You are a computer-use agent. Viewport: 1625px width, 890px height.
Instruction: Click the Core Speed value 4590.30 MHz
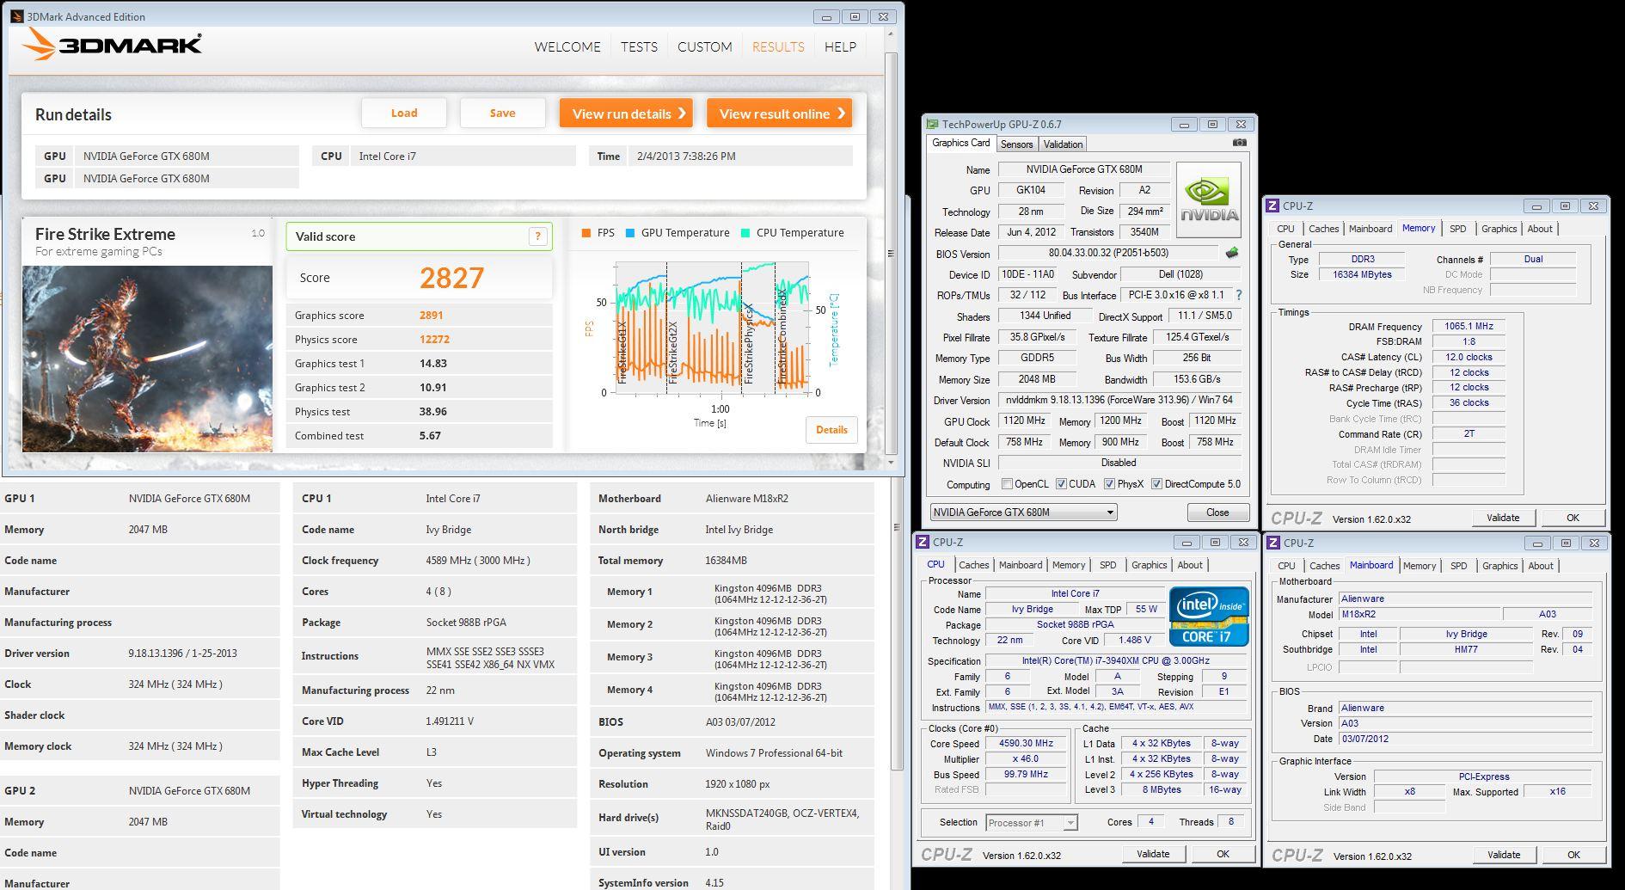coord(1026,743)
